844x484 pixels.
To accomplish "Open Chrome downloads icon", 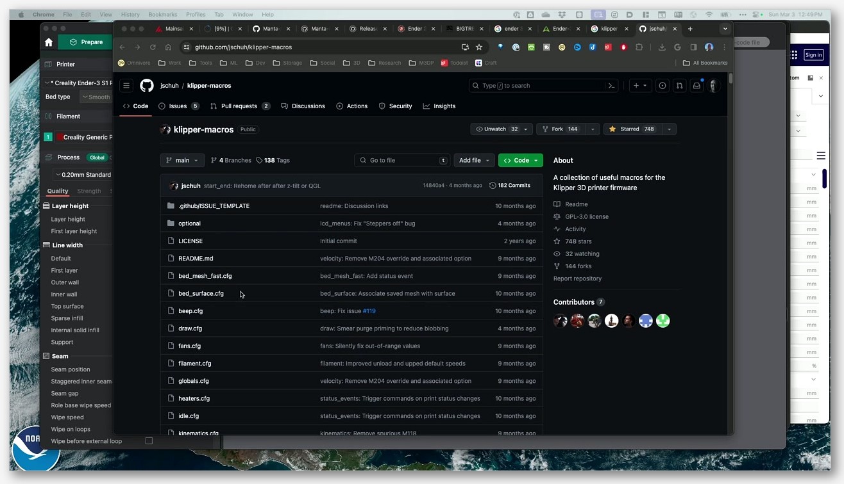I will (x=662, y=47).
